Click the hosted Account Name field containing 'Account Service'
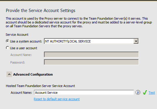The height and width of the screenshot is (109, 157). click(84, 92)
